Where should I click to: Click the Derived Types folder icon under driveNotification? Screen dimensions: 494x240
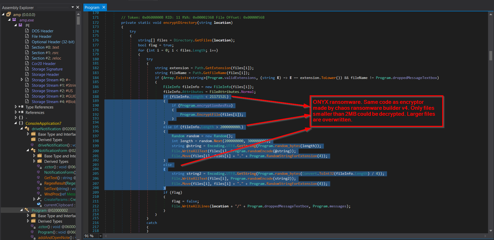coord(33,139)
